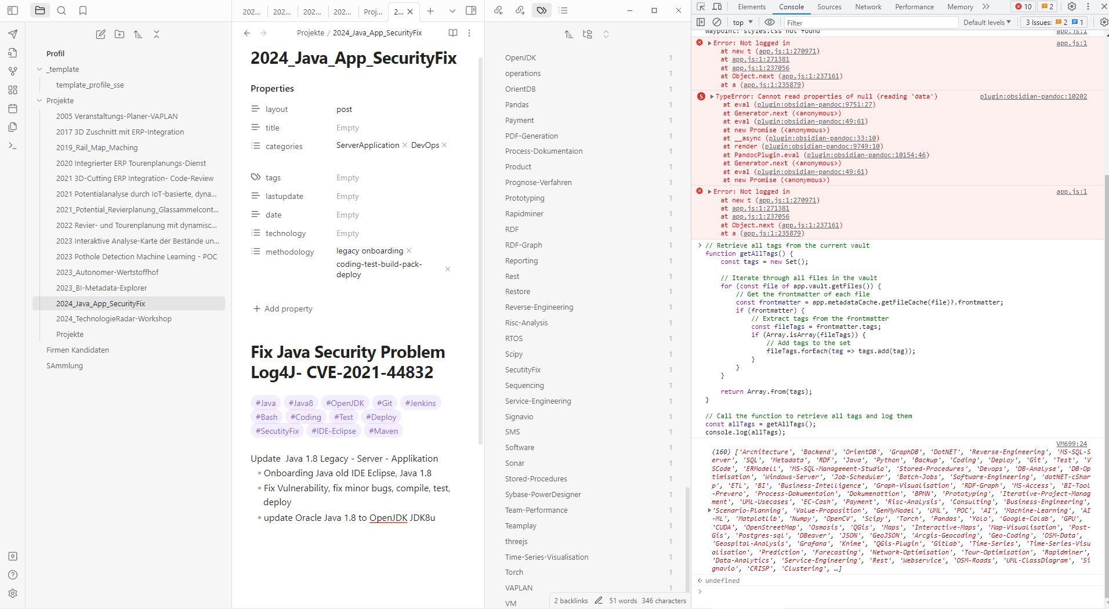The height and width of the screenshot is (609, 1109).
Task: Open daily note calendar ribbon icon
Action: (13, 108)
